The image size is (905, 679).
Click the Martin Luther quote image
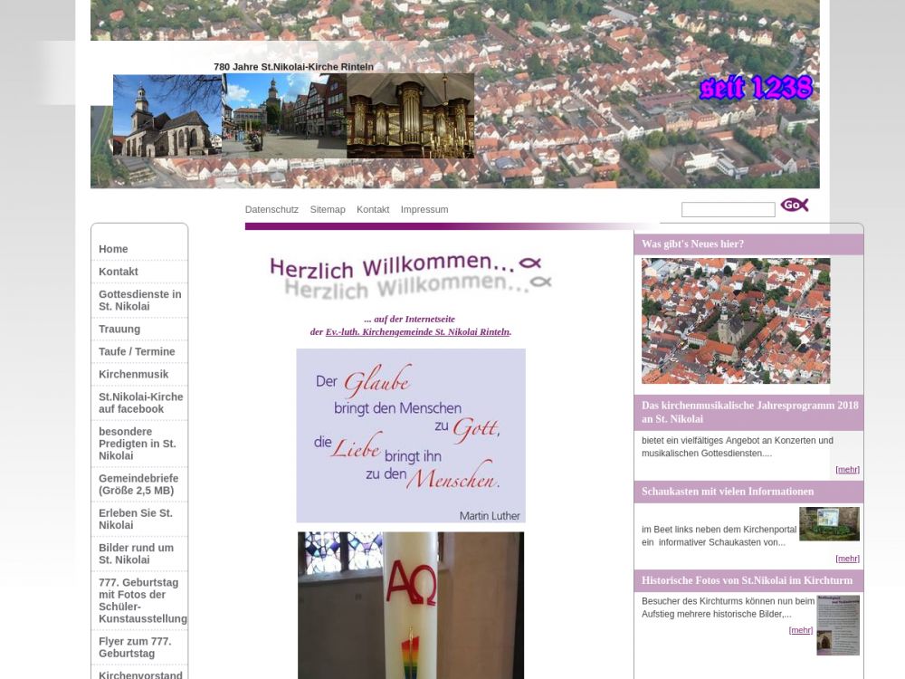[411, 435]
